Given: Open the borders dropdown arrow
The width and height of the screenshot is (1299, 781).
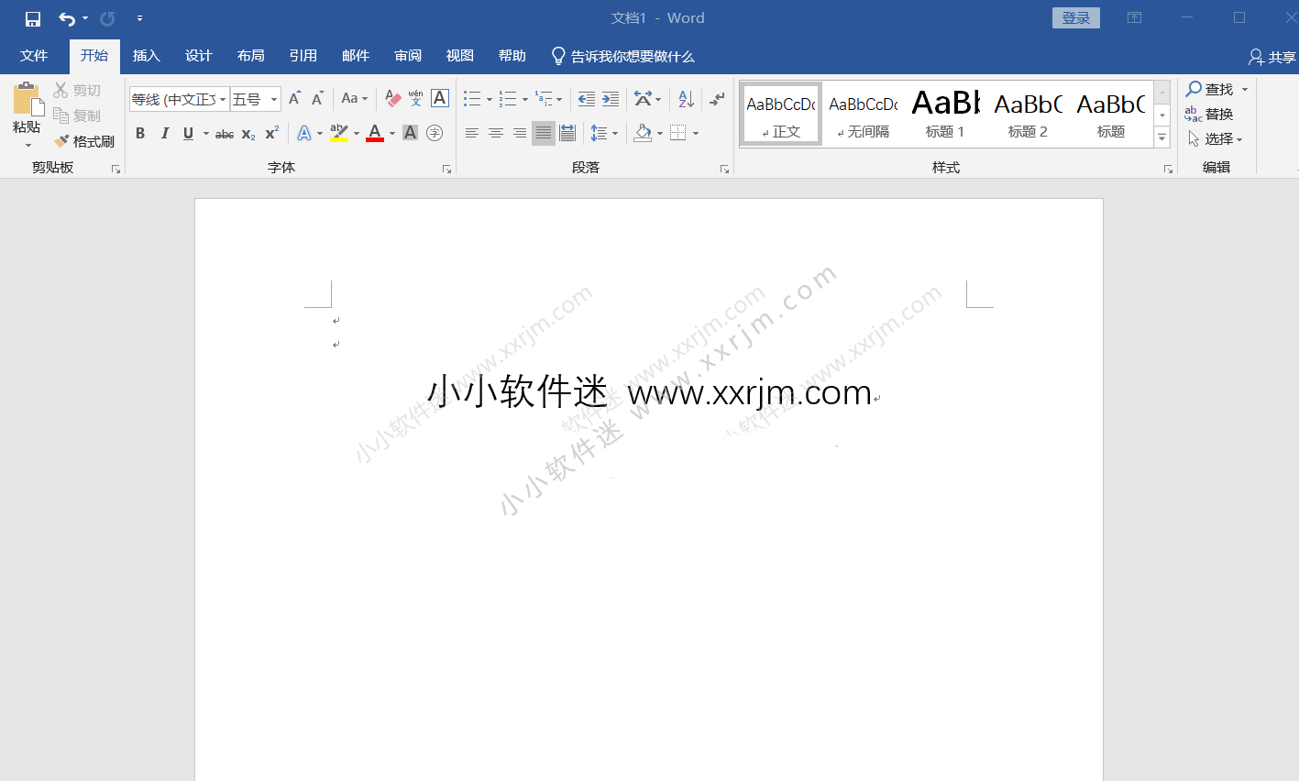Looking at the screenshot, I should tap(696, 134).
